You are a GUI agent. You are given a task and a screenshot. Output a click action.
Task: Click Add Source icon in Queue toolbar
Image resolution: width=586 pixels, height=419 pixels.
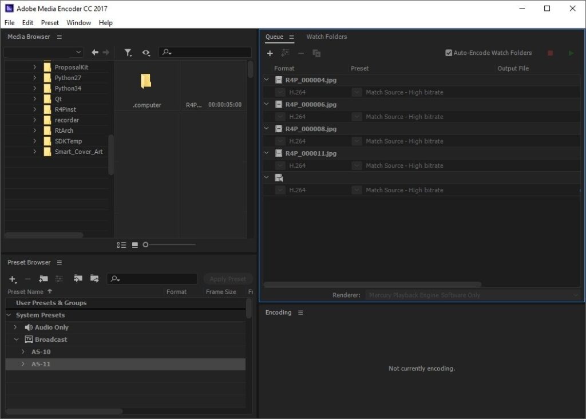pos(270,53)
